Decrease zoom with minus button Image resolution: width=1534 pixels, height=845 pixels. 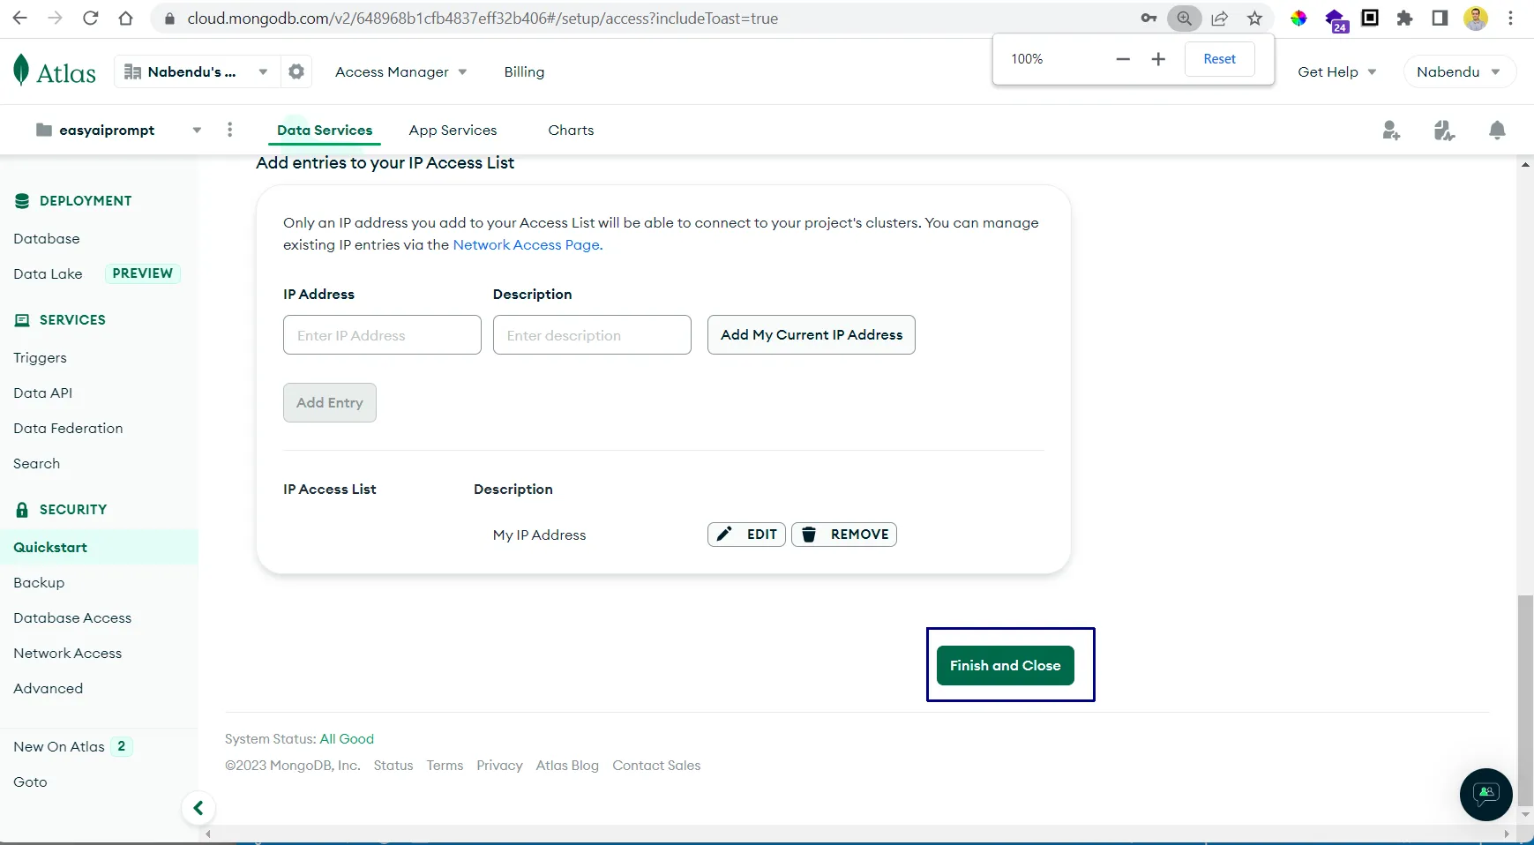(x=1123, y=59)
